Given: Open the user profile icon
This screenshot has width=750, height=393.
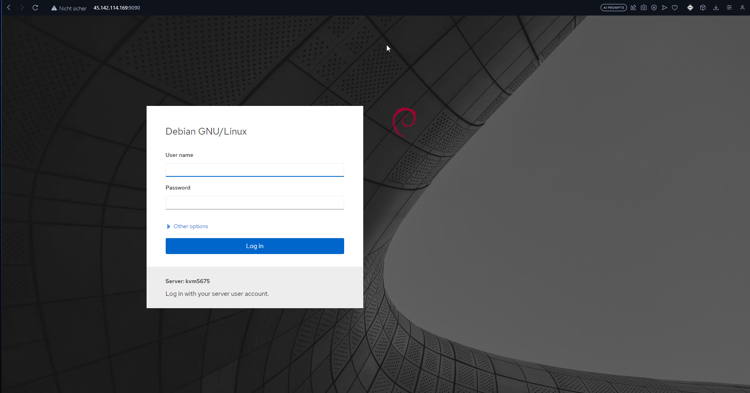Looking at the screenshot, I should [x=742, y=8].
